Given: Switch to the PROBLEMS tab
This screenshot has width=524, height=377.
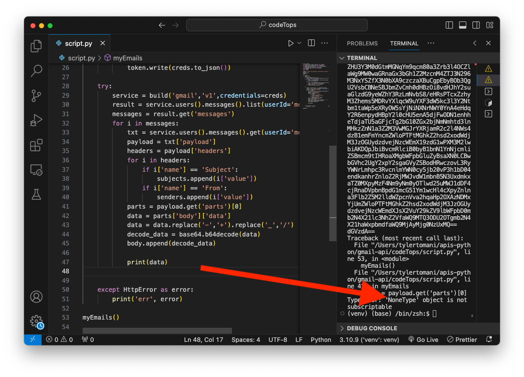Looking at the screenshot, I should [x=362, y=43].
